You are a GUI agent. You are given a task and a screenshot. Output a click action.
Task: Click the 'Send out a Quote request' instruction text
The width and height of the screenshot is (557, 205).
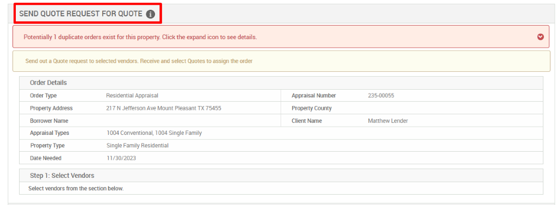coord(139,61)
